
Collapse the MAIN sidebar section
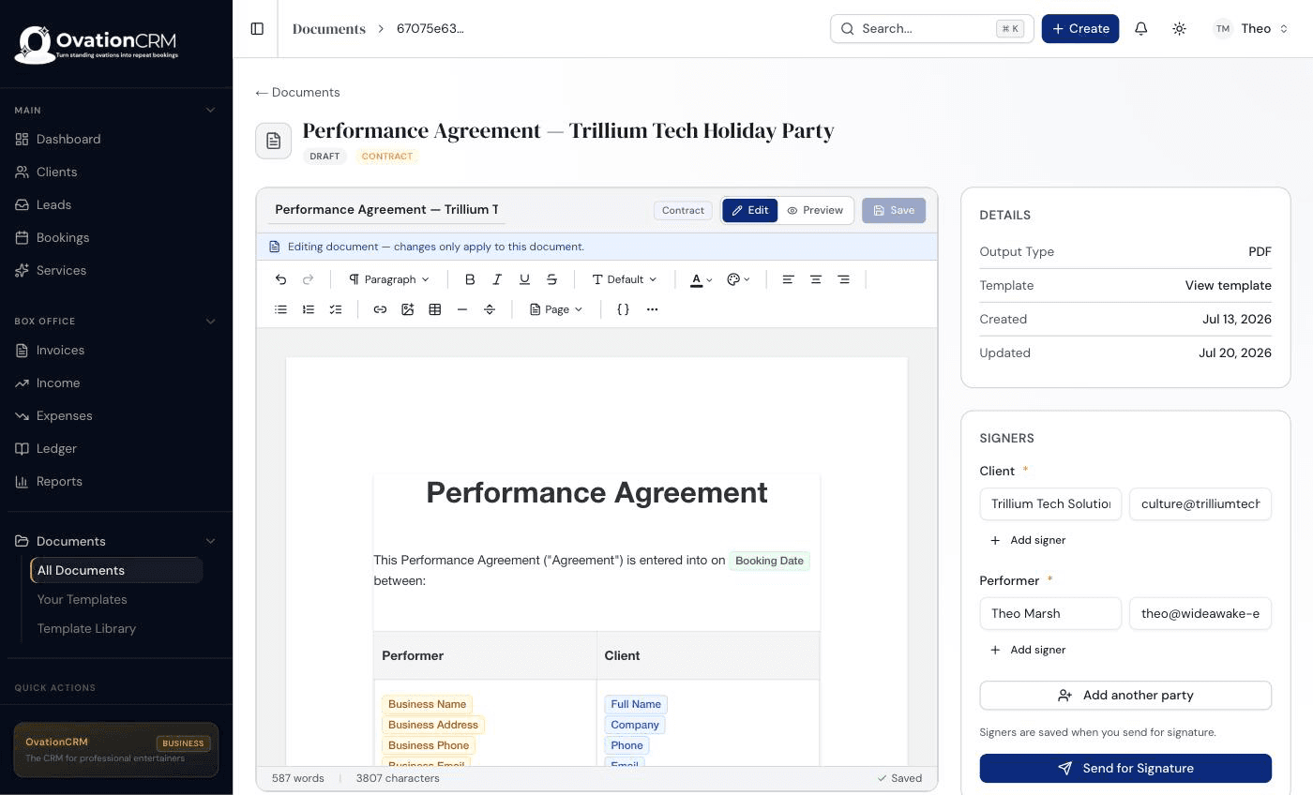(x=210, y=110)
